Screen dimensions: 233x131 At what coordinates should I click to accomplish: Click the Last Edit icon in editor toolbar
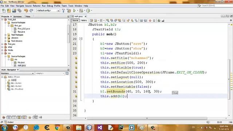click(x=91, y=20)
